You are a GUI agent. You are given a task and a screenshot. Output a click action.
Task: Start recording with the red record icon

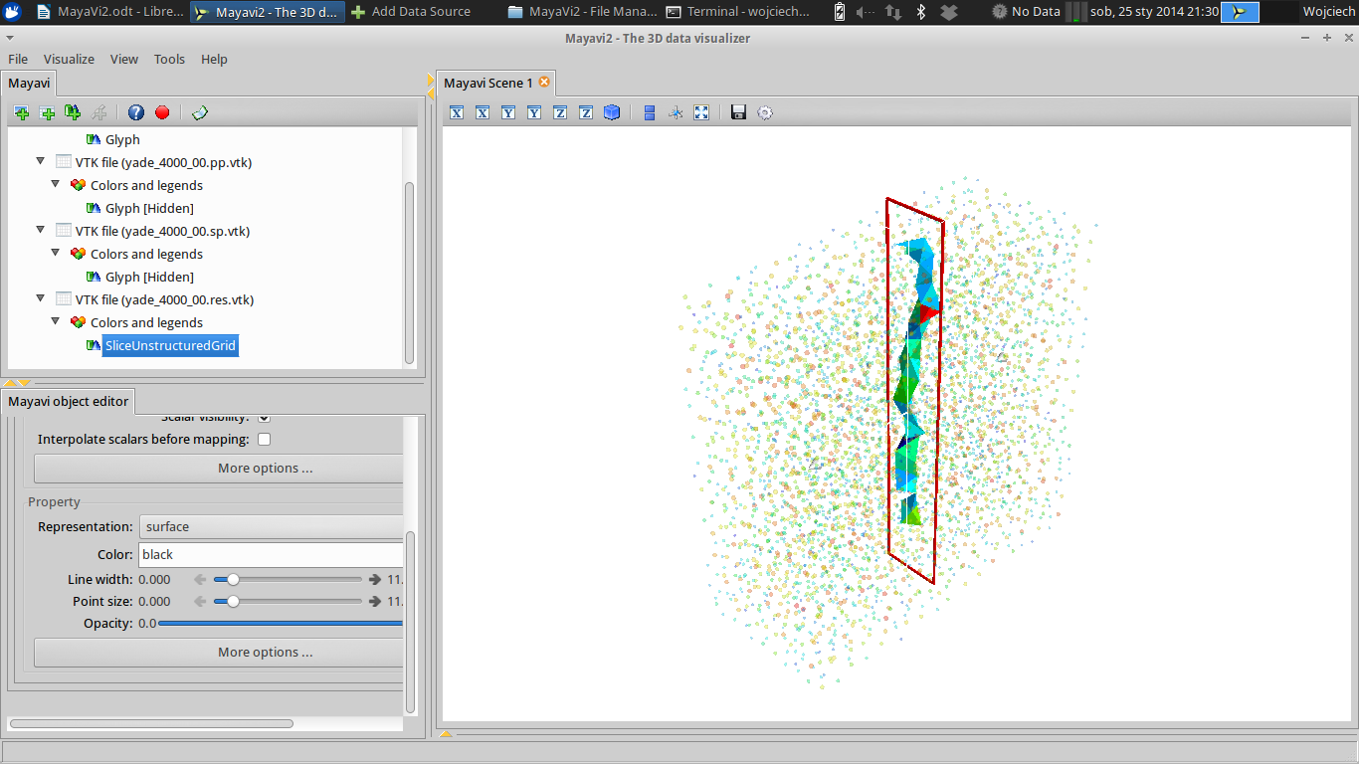click(161, 112)
